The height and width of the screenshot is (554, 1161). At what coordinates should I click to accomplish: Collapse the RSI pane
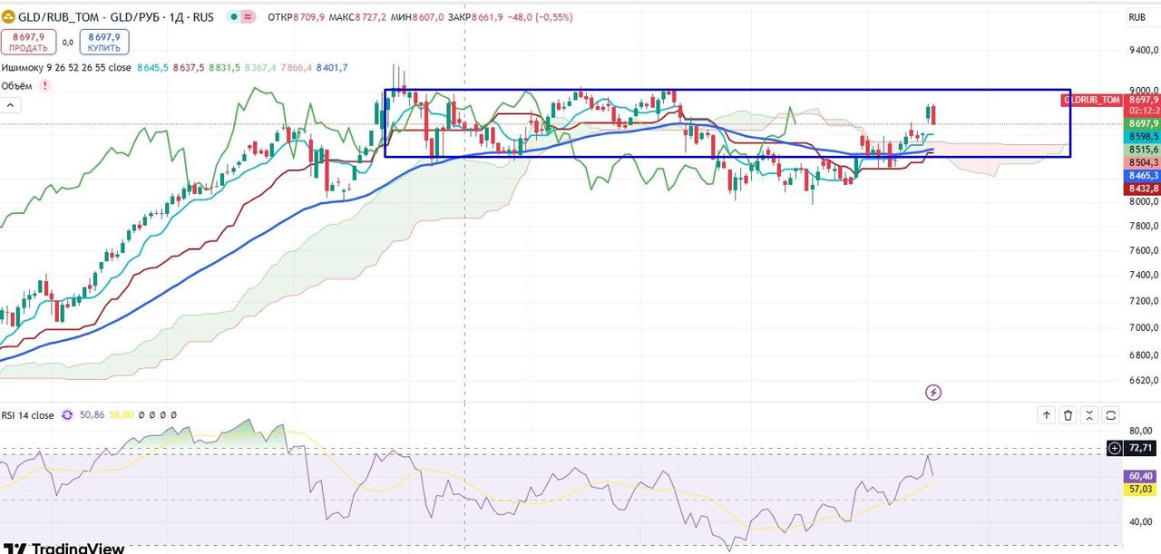(1089, 415)
